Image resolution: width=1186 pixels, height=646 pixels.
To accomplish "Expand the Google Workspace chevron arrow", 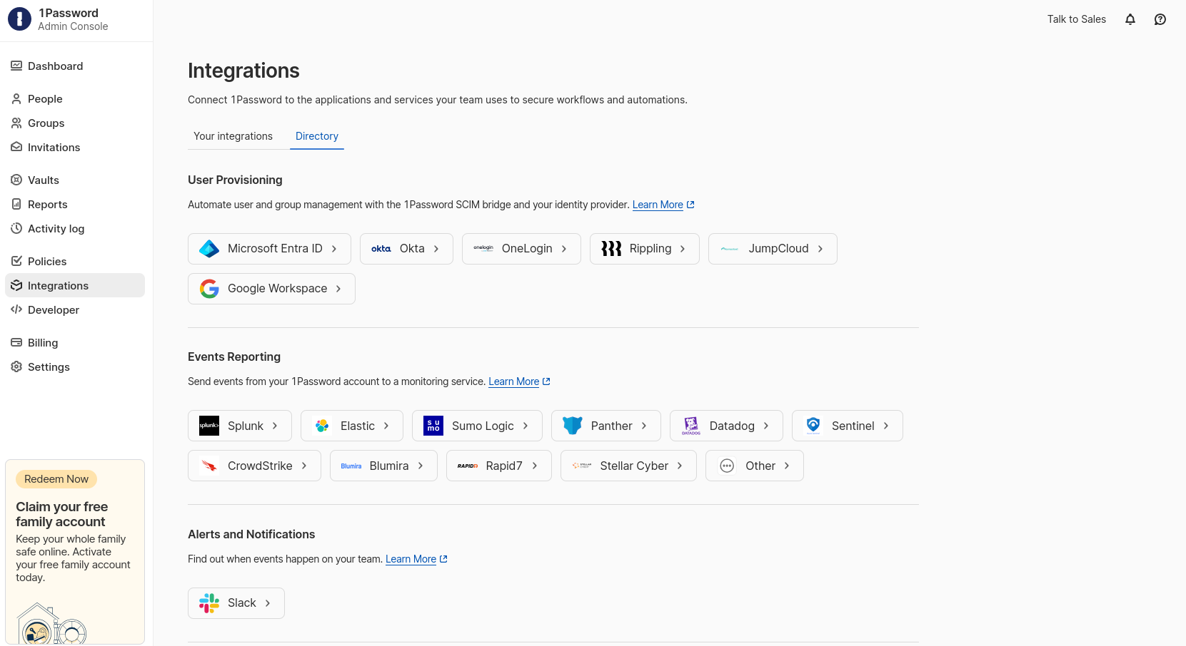I will tap(338, 289).
